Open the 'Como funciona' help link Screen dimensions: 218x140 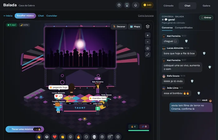point(146,16)
